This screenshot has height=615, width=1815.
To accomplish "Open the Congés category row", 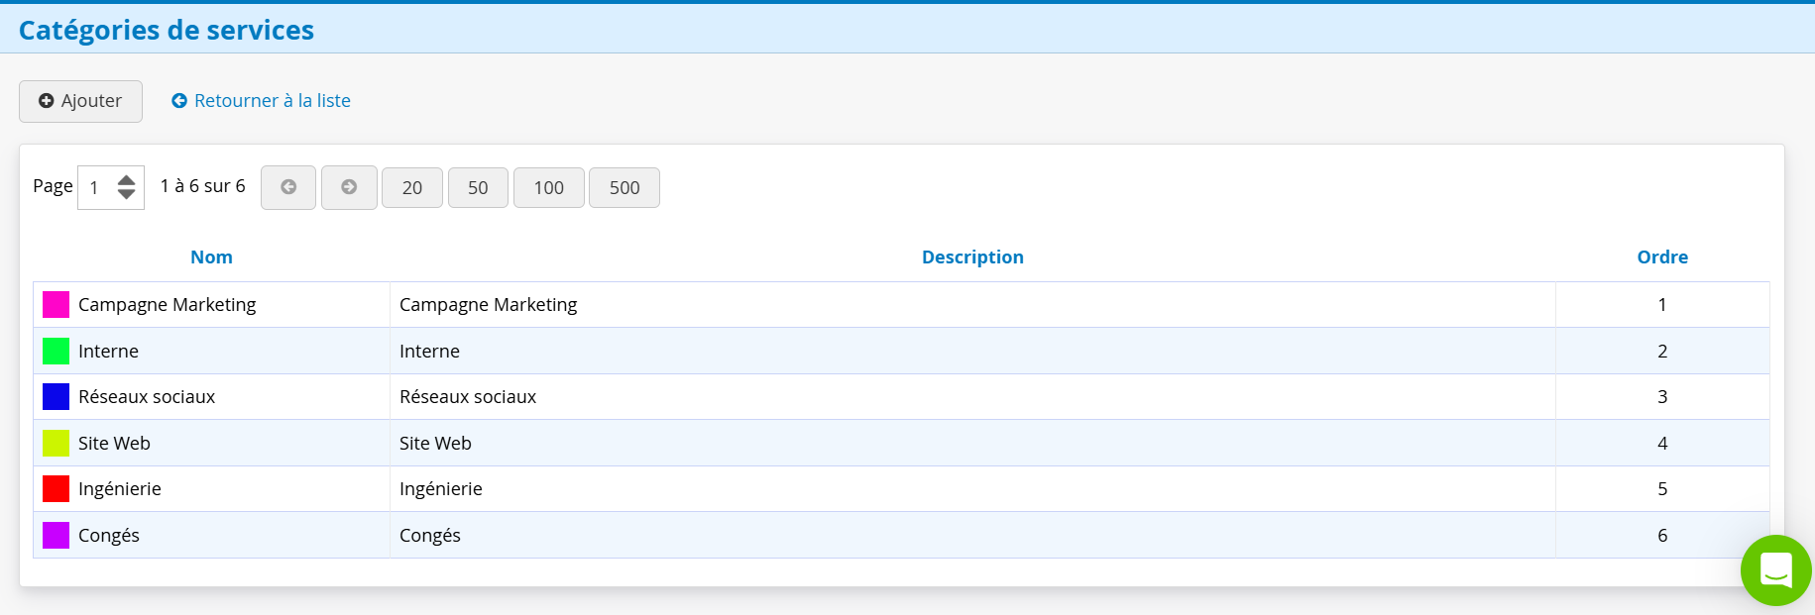I will click(x=901, y=535).
